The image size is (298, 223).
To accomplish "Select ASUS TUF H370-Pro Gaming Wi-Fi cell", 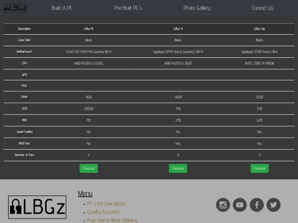I will point(88,52).
